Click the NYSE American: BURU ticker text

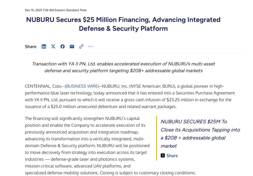tap(152, 86)
